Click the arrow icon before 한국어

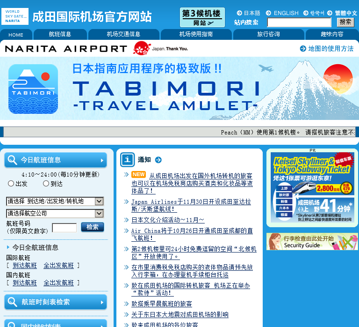click(306, 13)
